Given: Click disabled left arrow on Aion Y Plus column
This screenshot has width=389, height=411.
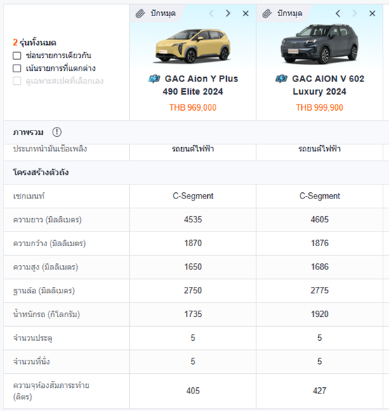Looking at the screenshot, I should pyautogui.click(x=211, y=13).
